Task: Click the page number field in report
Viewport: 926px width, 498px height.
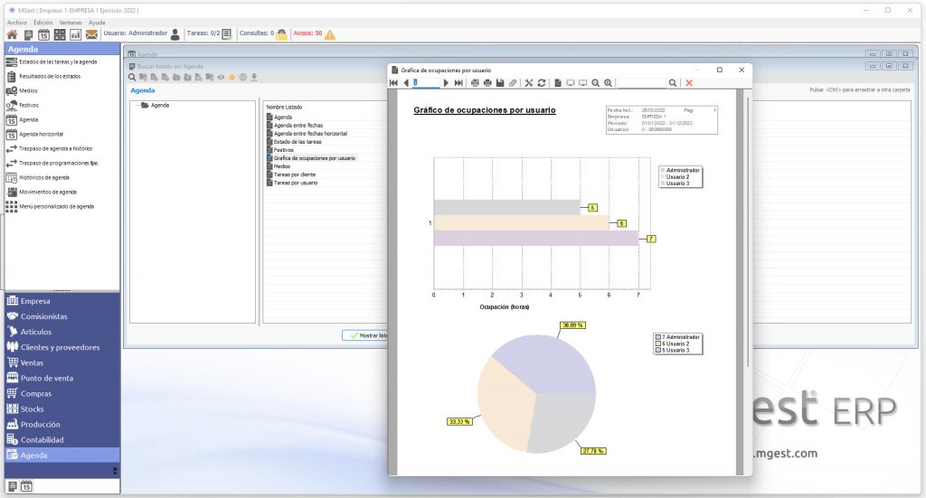Action: coord(426,83)
